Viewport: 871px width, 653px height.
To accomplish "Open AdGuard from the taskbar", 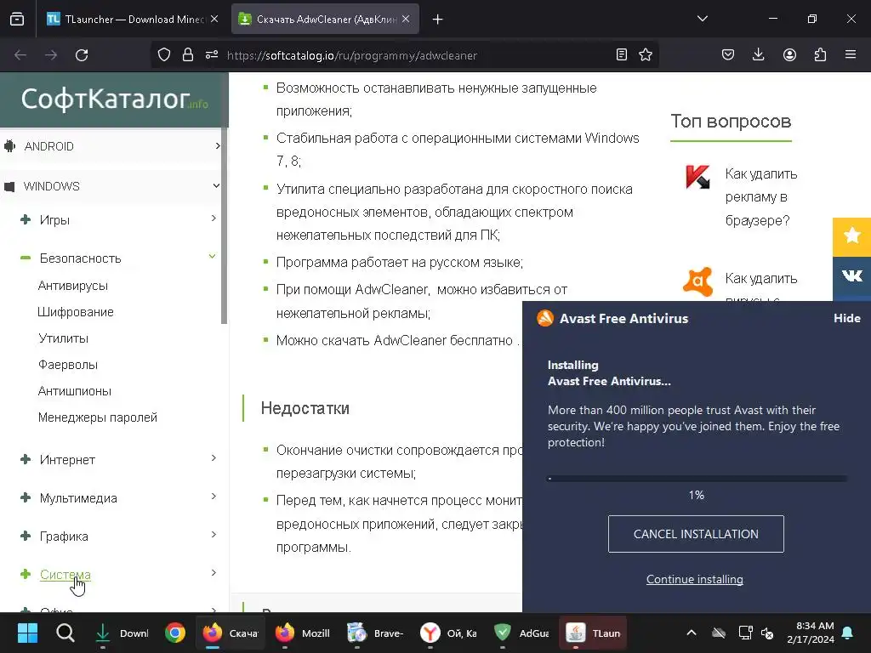I will [521, 633].
